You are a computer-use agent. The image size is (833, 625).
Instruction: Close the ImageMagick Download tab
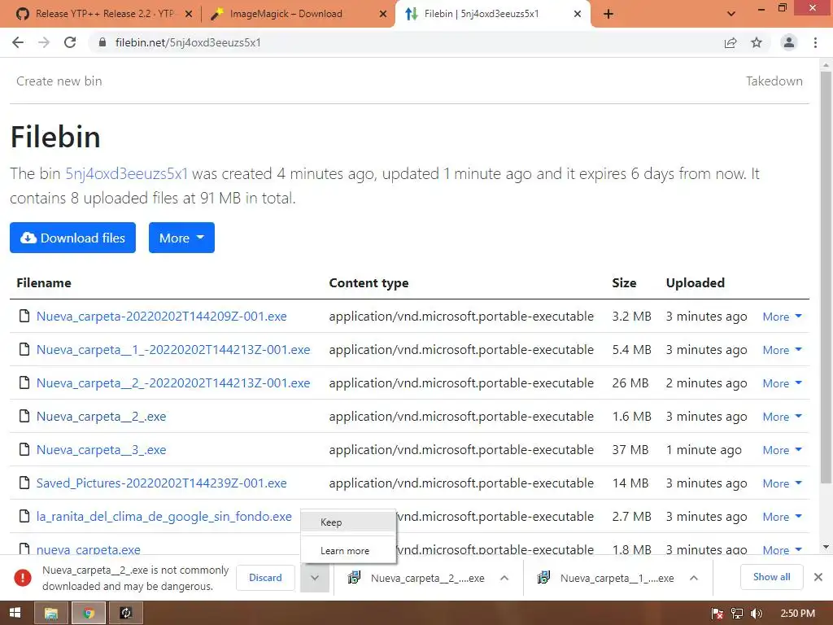(x=383, y=14)
